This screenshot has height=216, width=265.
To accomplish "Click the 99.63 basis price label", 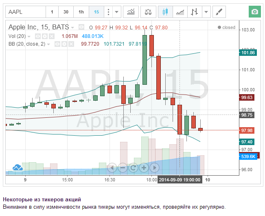I will 247,97.
